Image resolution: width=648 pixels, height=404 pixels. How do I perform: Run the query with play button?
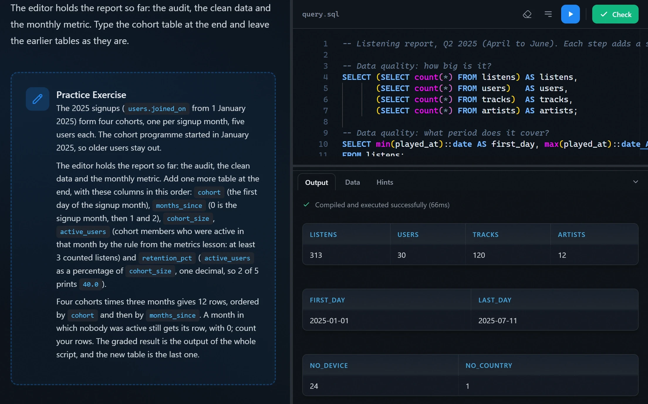click(570, 14)
